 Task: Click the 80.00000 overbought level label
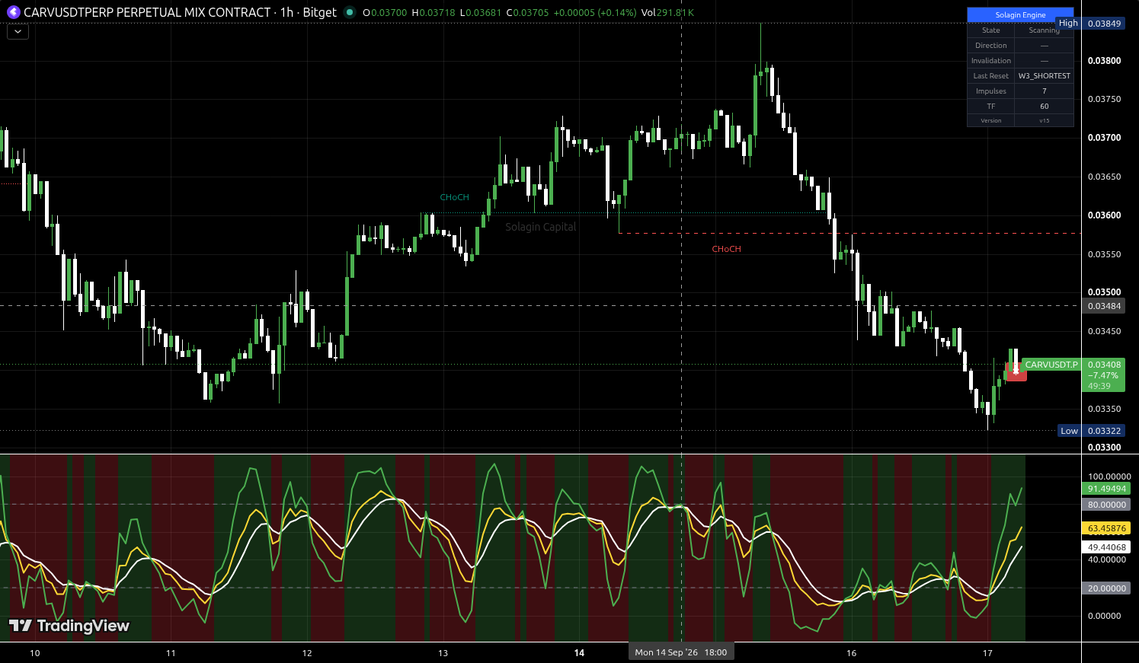click(x=1106, y=505)
